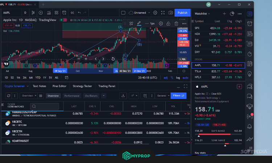Open drawing templates in the floating toolbar
Image resolution: width=272 pixels, height=163 pixels.
click(x=131, y=24)
